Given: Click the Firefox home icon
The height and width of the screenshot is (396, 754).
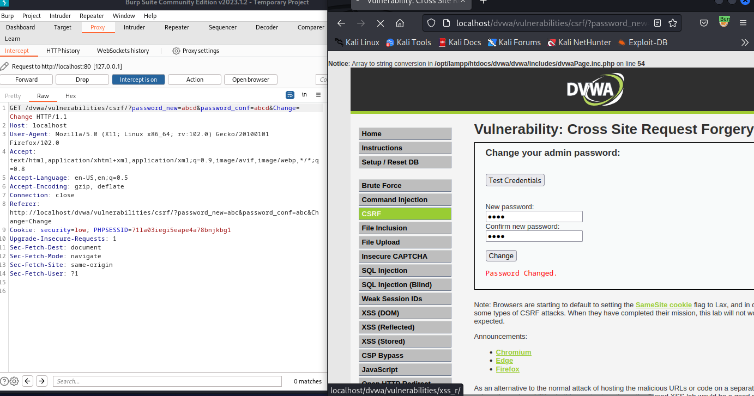Looking at the screenshot, I should coord(400,23).
